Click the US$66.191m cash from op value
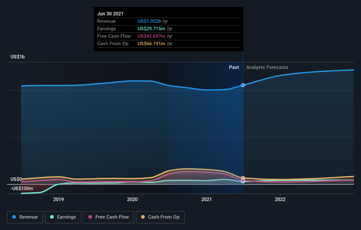The height and width of the screenshot is (230, 361). 151,43
